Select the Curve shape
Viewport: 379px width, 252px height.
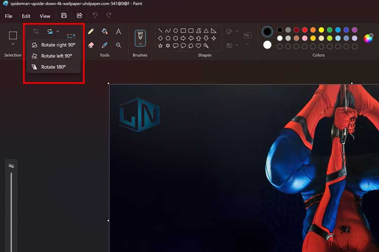point(168,31)
